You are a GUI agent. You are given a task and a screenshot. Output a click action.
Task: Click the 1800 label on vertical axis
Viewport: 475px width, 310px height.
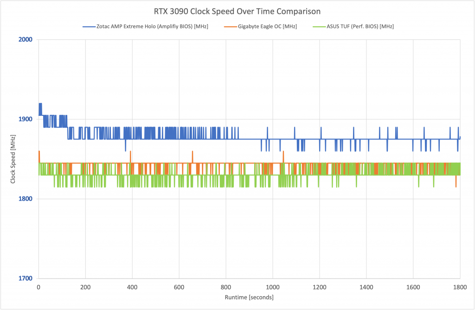(x=26, y=199)
